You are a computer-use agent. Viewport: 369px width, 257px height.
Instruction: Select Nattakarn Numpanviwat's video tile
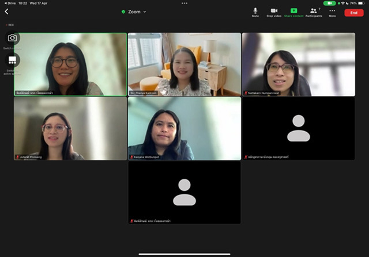tap(298, 63)
